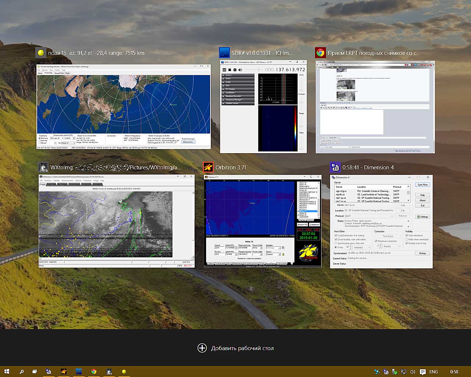Click the SDR# stop playback icon

[230, 70]
